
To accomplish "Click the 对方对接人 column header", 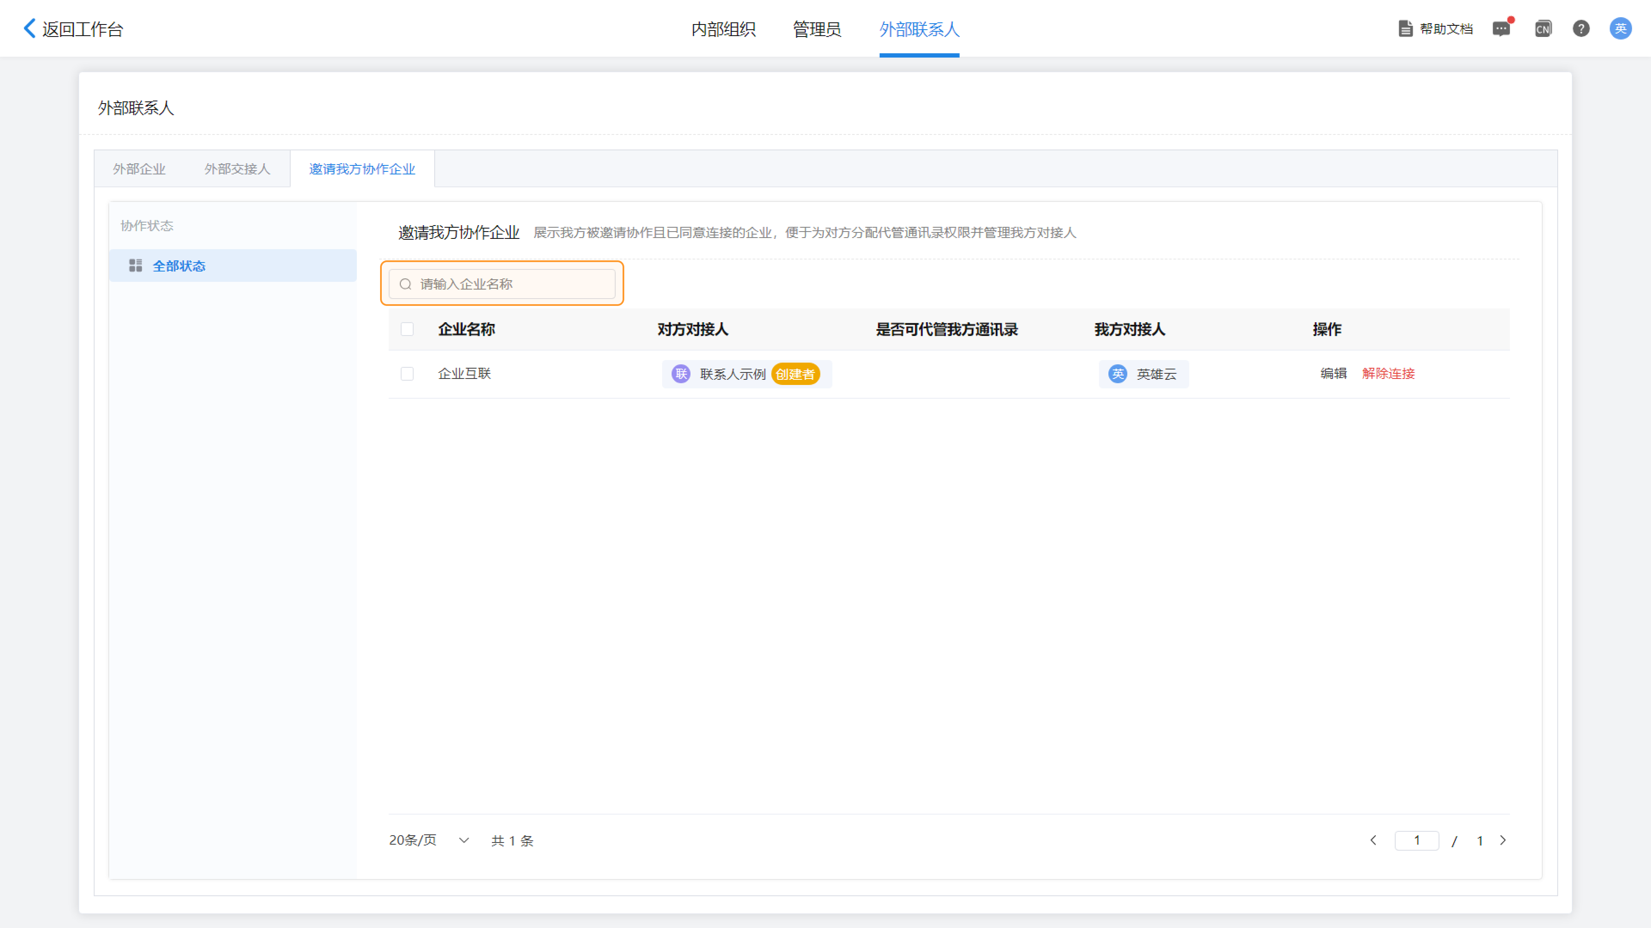I will click(x=693, y=329).
